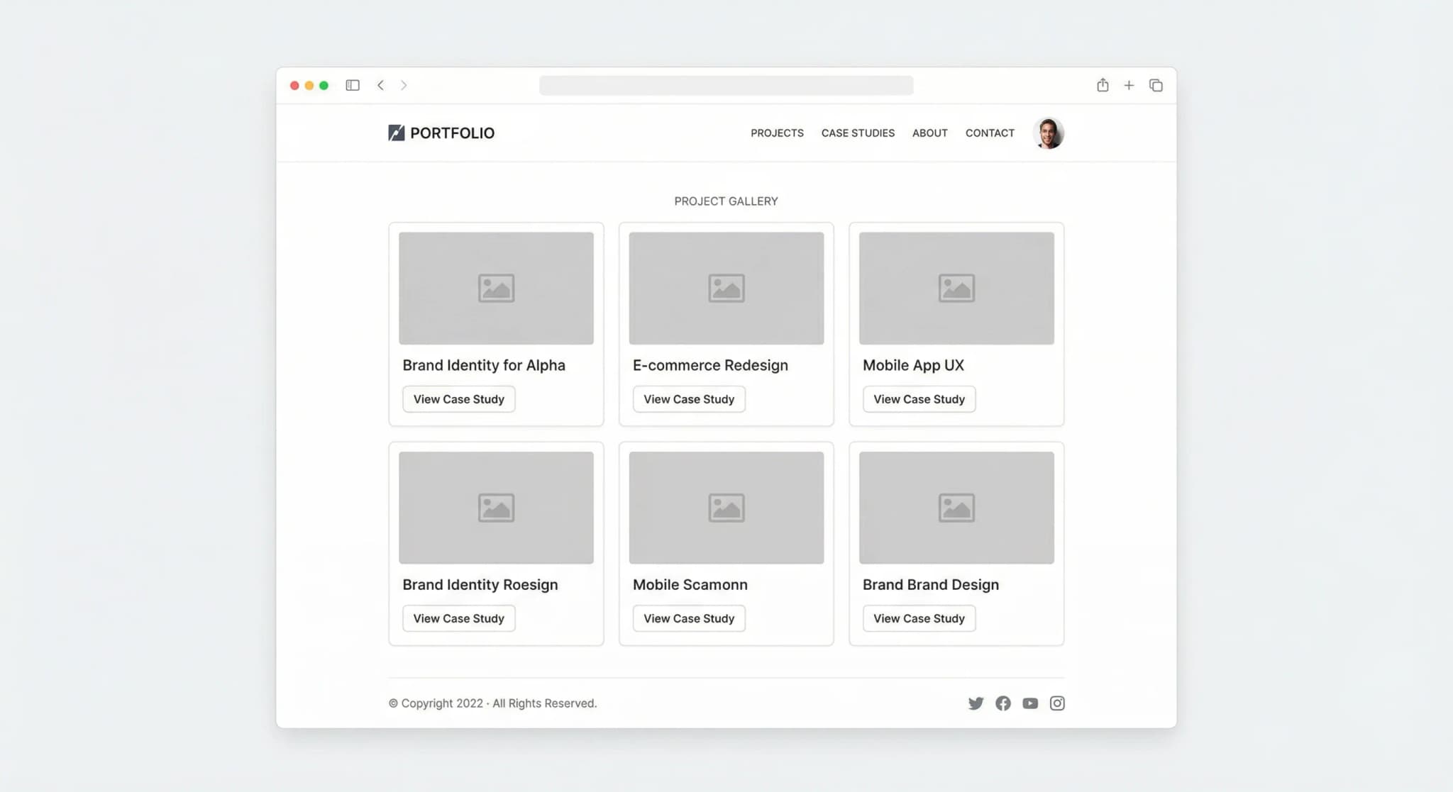Open the YouTube channel icon

click(x=1029, y=703)
